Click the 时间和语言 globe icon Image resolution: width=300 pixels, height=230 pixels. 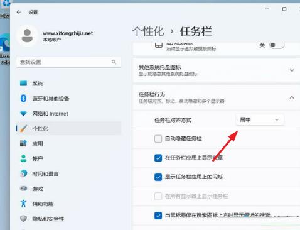click(x=23, y=173)
